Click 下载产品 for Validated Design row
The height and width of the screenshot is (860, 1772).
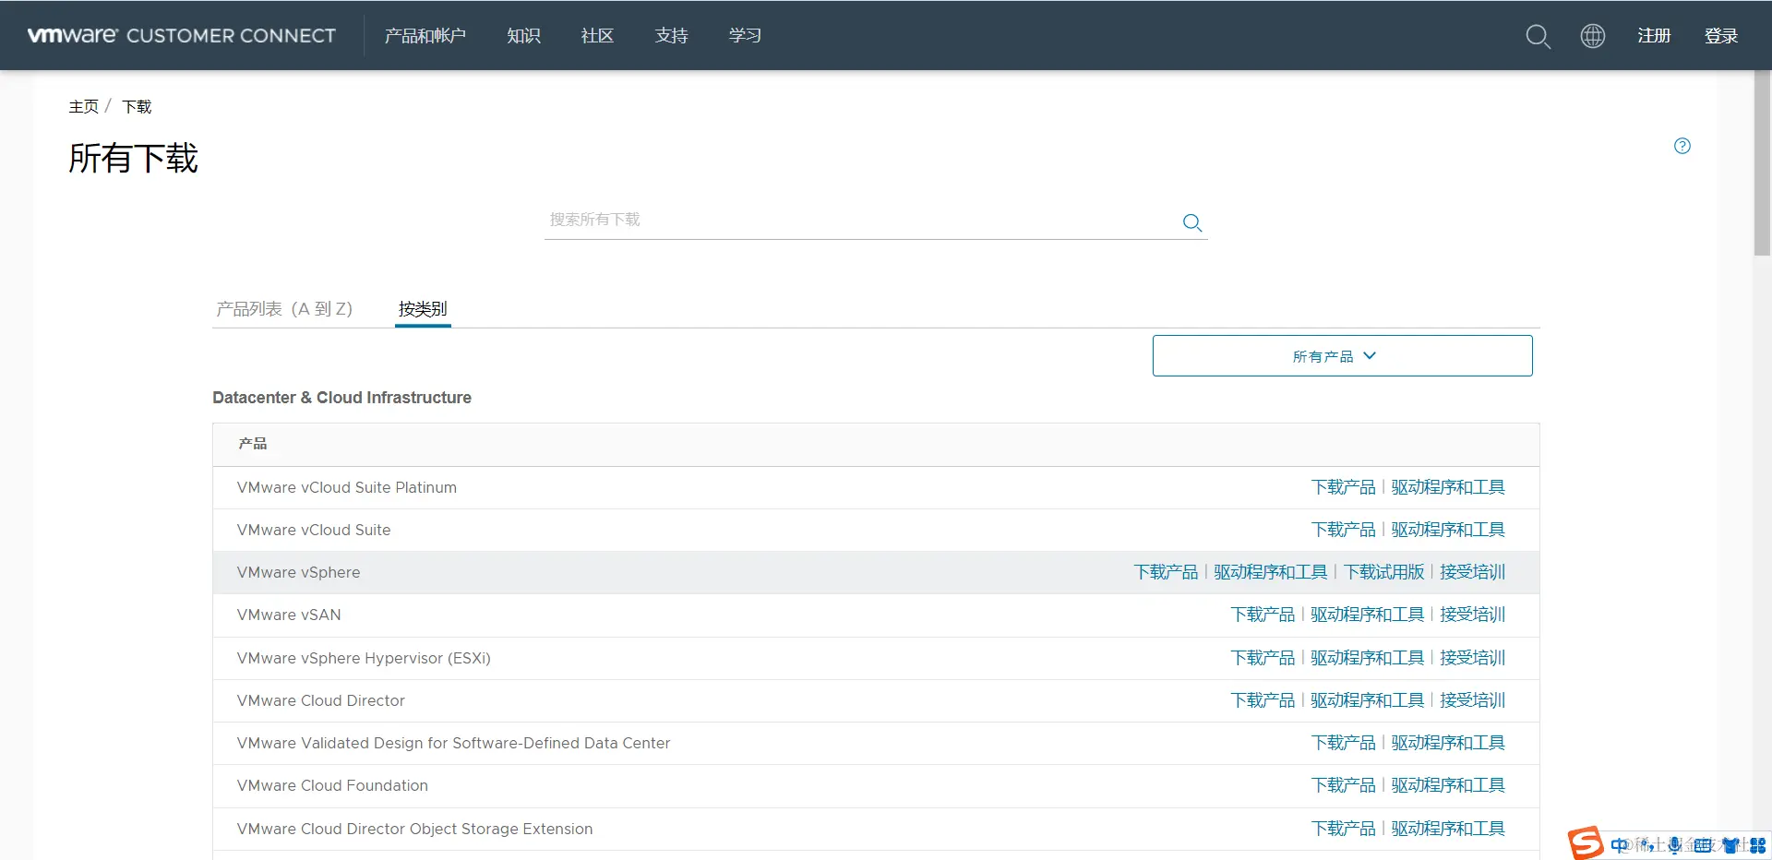1343,743
